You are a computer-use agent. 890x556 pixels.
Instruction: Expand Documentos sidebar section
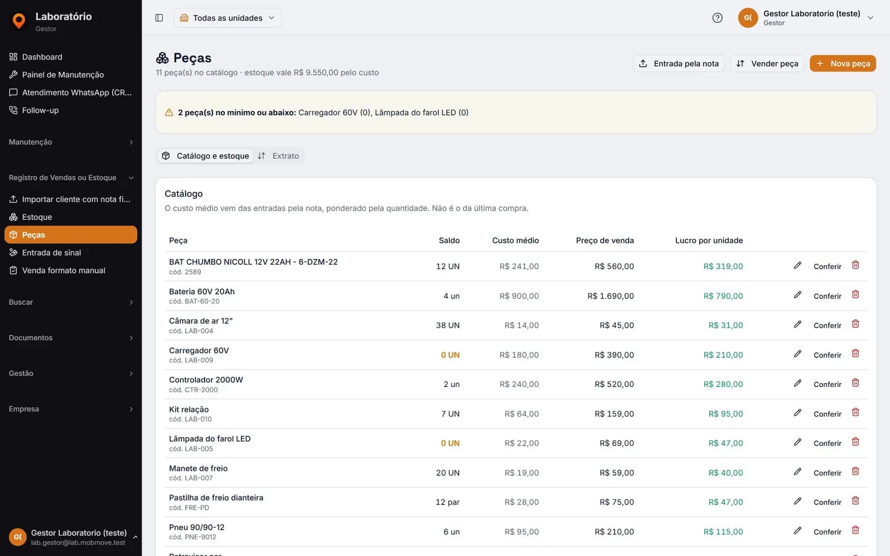tap(71, 338)
